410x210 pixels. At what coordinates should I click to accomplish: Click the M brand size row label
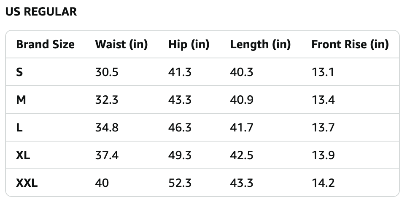21,100
